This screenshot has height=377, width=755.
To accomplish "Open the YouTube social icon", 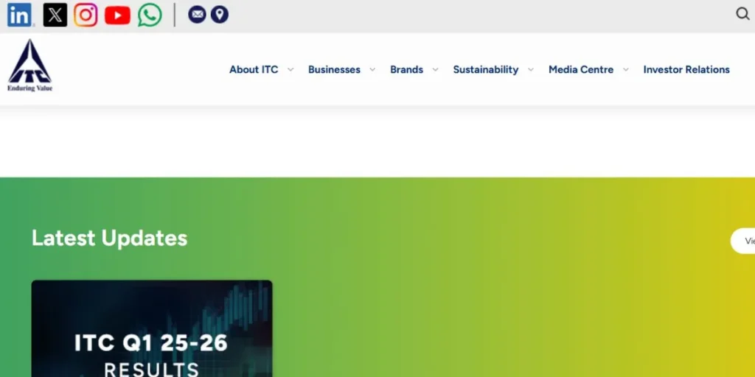I will point(117,15).
